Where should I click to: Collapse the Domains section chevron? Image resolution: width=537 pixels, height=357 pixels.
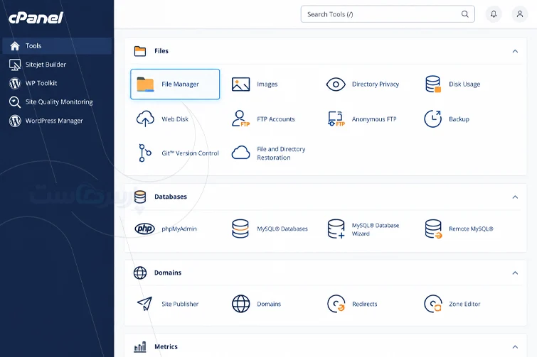point(515,273)
